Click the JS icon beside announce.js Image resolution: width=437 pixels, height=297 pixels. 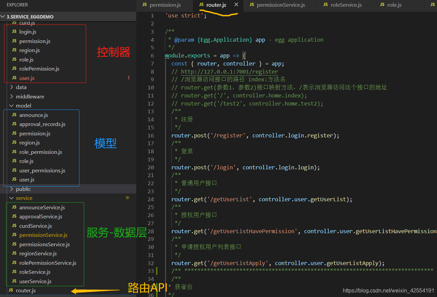pos(14,115)
